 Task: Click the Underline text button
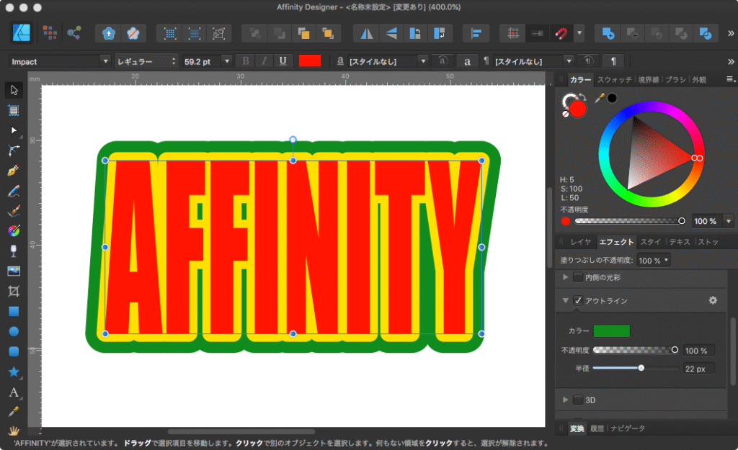283,61
